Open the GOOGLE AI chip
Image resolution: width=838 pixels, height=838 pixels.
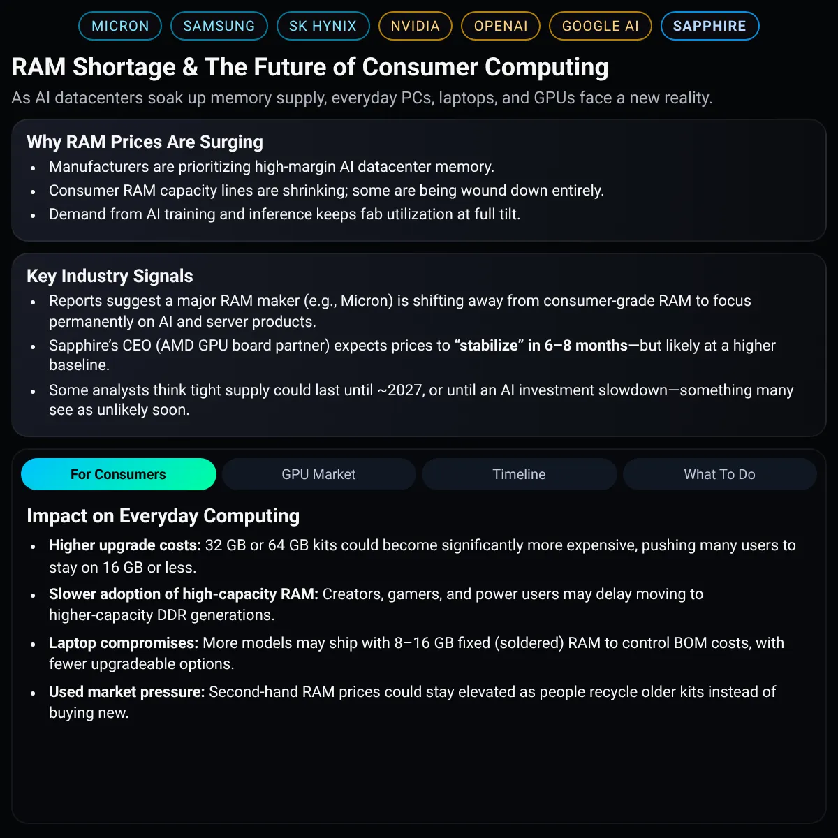coord(601,26)
